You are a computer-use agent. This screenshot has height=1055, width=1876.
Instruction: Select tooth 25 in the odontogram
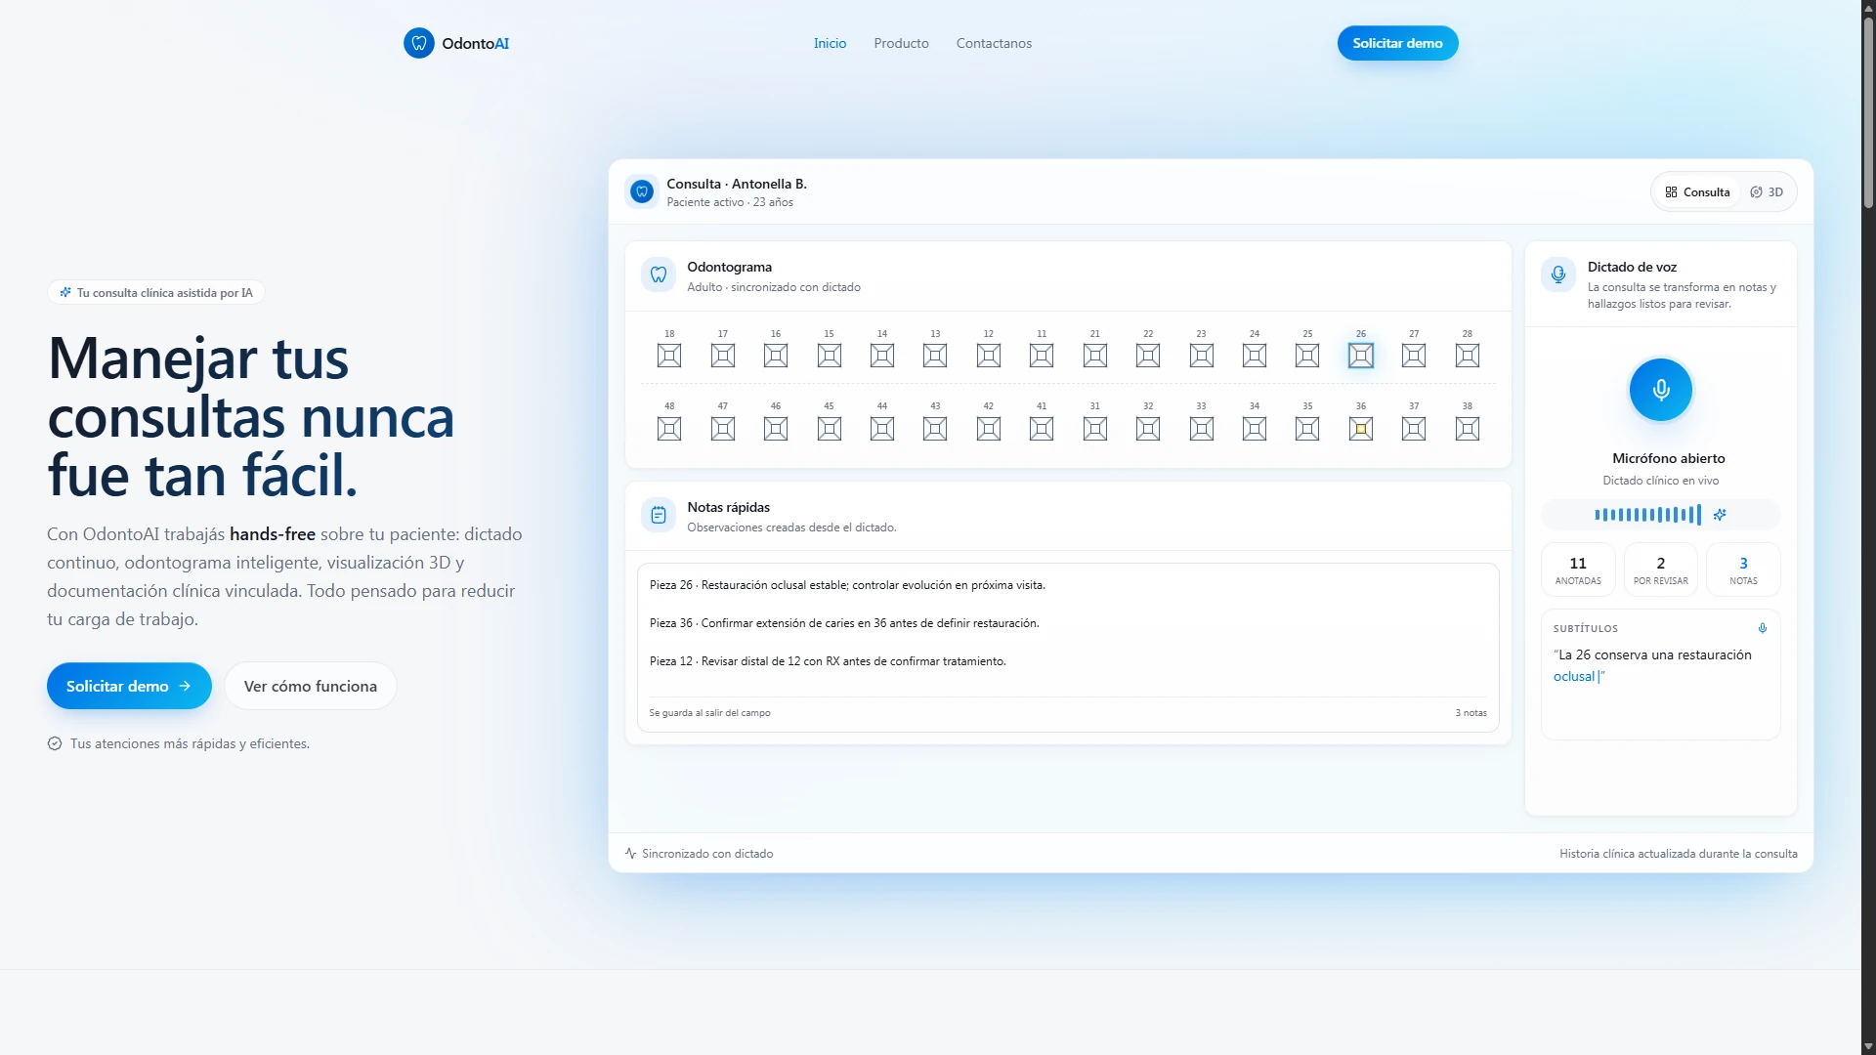click(1307, 356)
